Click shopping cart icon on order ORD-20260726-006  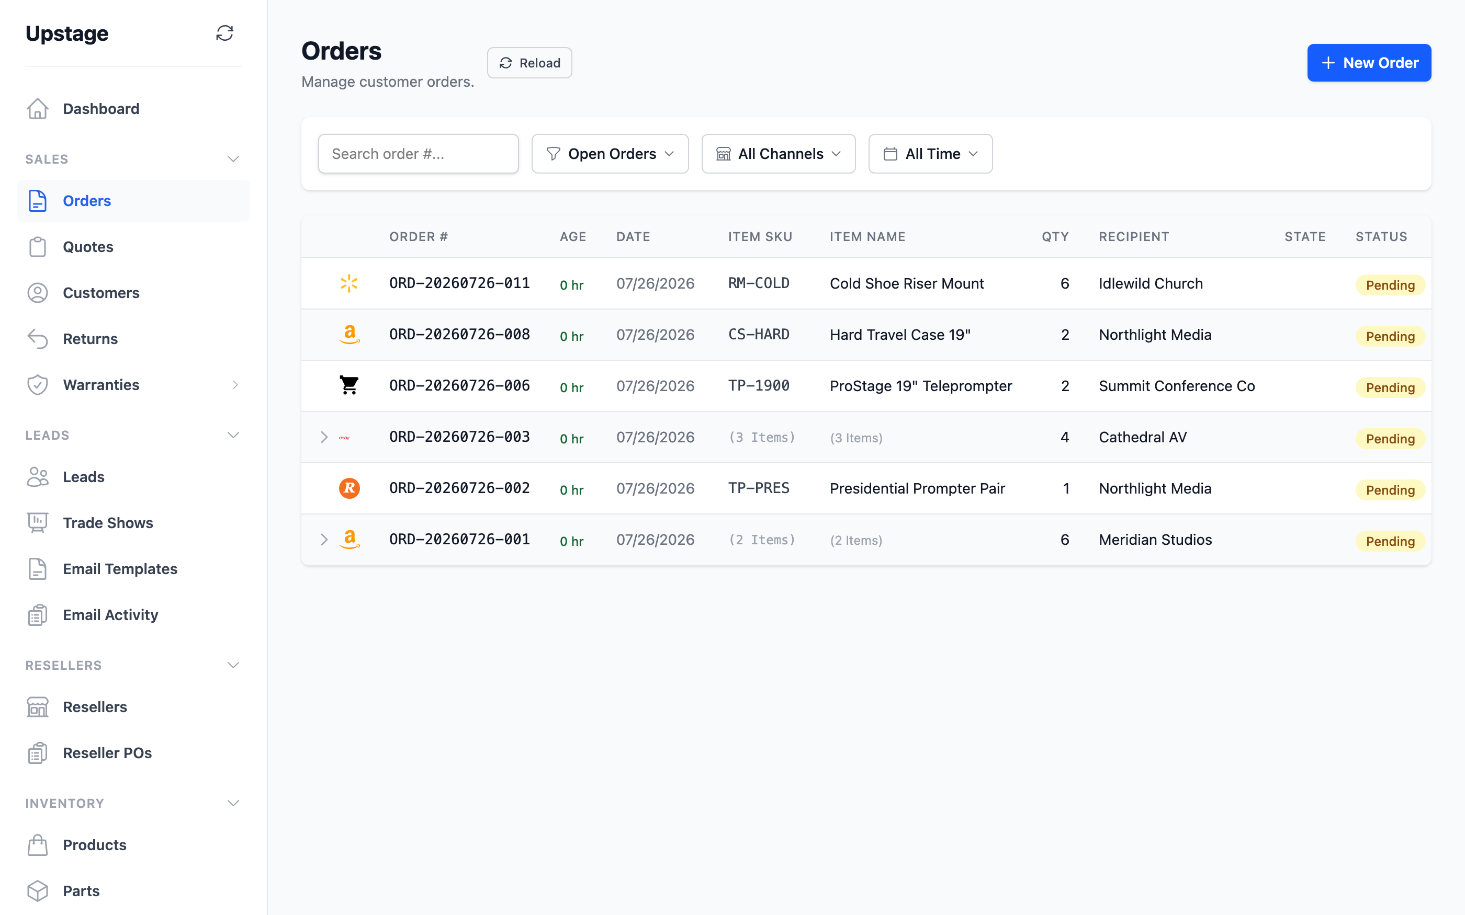[x=350, y=385]
